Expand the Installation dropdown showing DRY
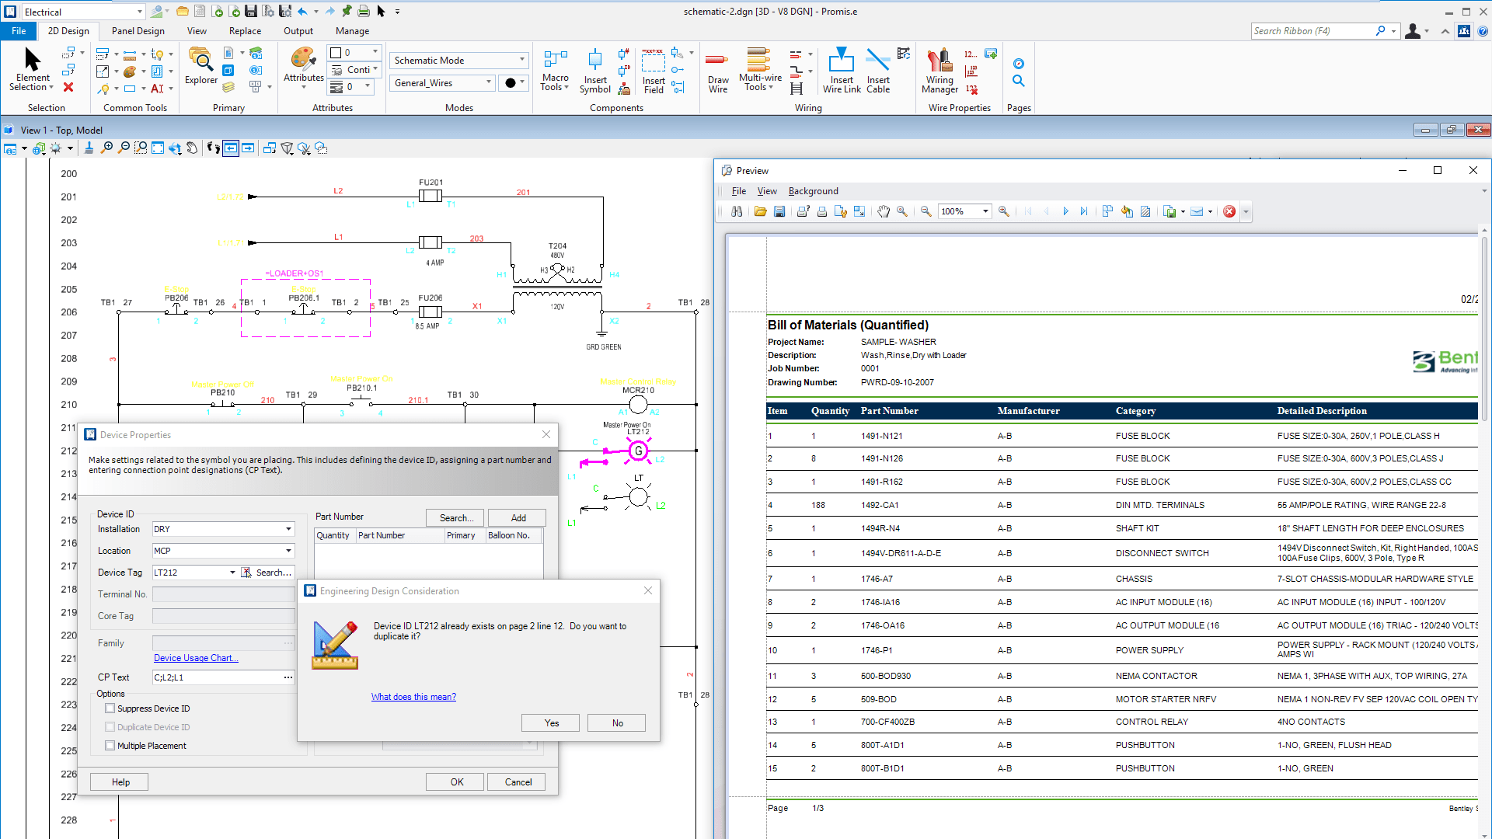This screenshot has width=1492, height=839. pyautogui.click(x=288, y=529)
